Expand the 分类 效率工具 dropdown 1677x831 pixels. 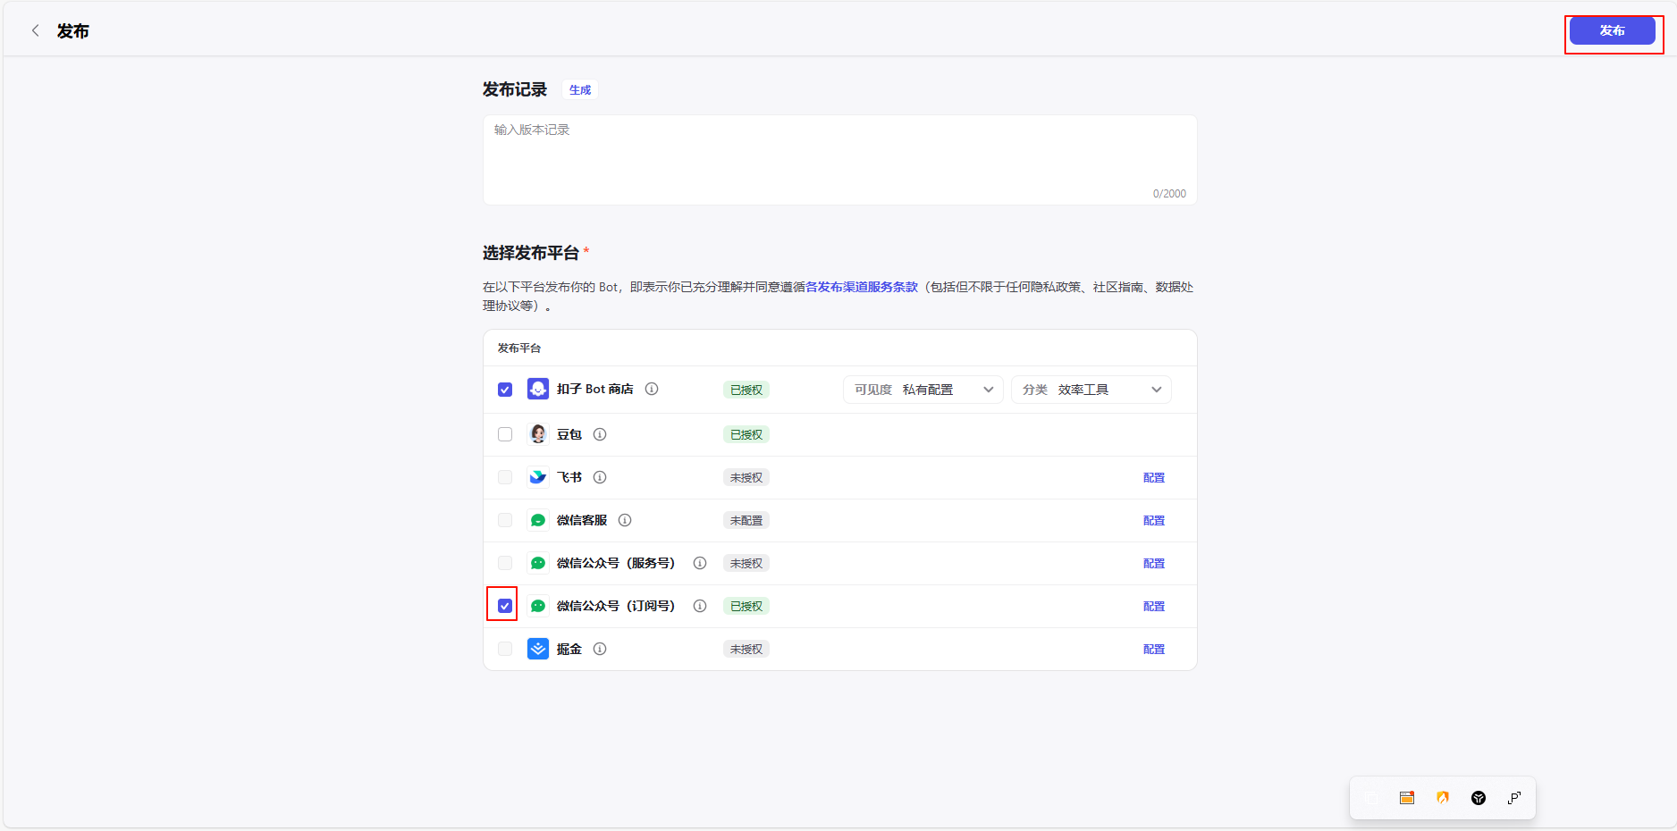pos(1091,390)
